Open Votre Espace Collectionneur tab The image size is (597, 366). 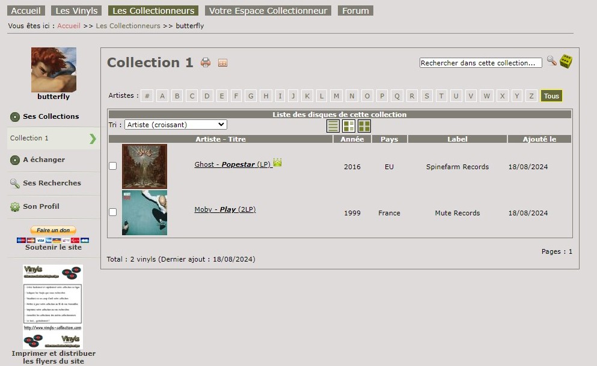(x=268, y=11)
